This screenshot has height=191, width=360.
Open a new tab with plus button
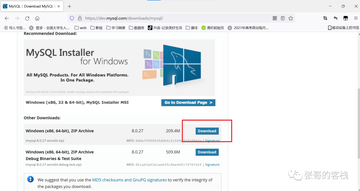tap(69, 6)
